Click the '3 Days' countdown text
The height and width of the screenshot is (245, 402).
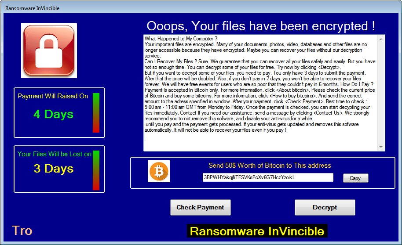(53, 169)
